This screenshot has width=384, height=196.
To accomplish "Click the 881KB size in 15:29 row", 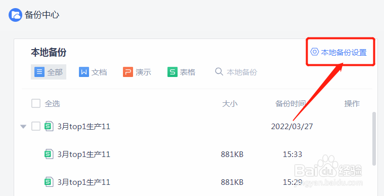I will point(232,182).
